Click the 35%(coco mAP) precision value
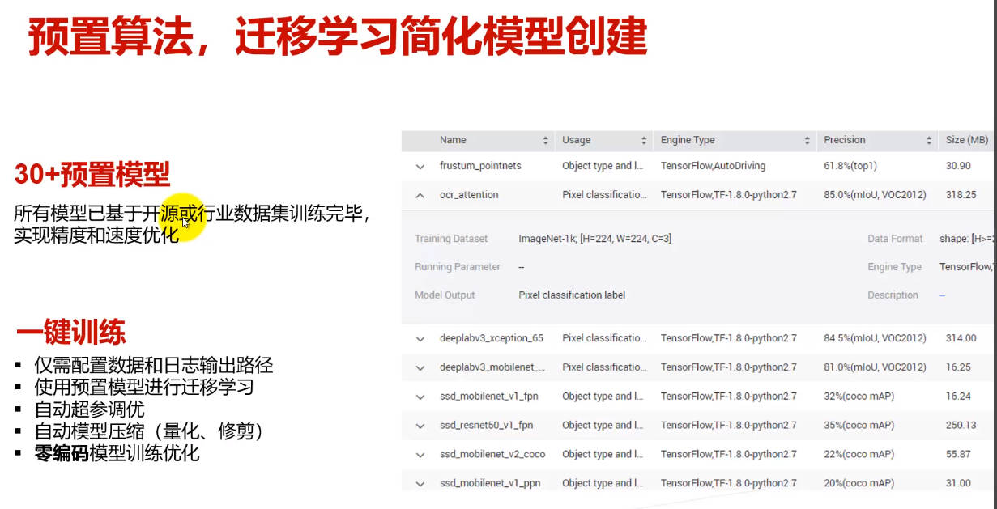Screen dimensions: 997x509 (x=859, y=426)
